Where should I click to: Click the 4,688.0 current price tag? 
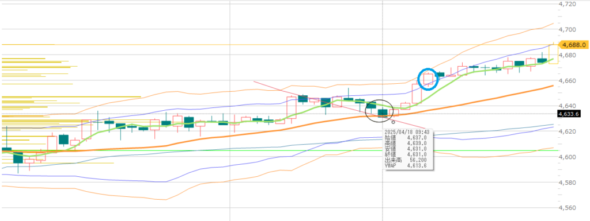click(573, 45)
